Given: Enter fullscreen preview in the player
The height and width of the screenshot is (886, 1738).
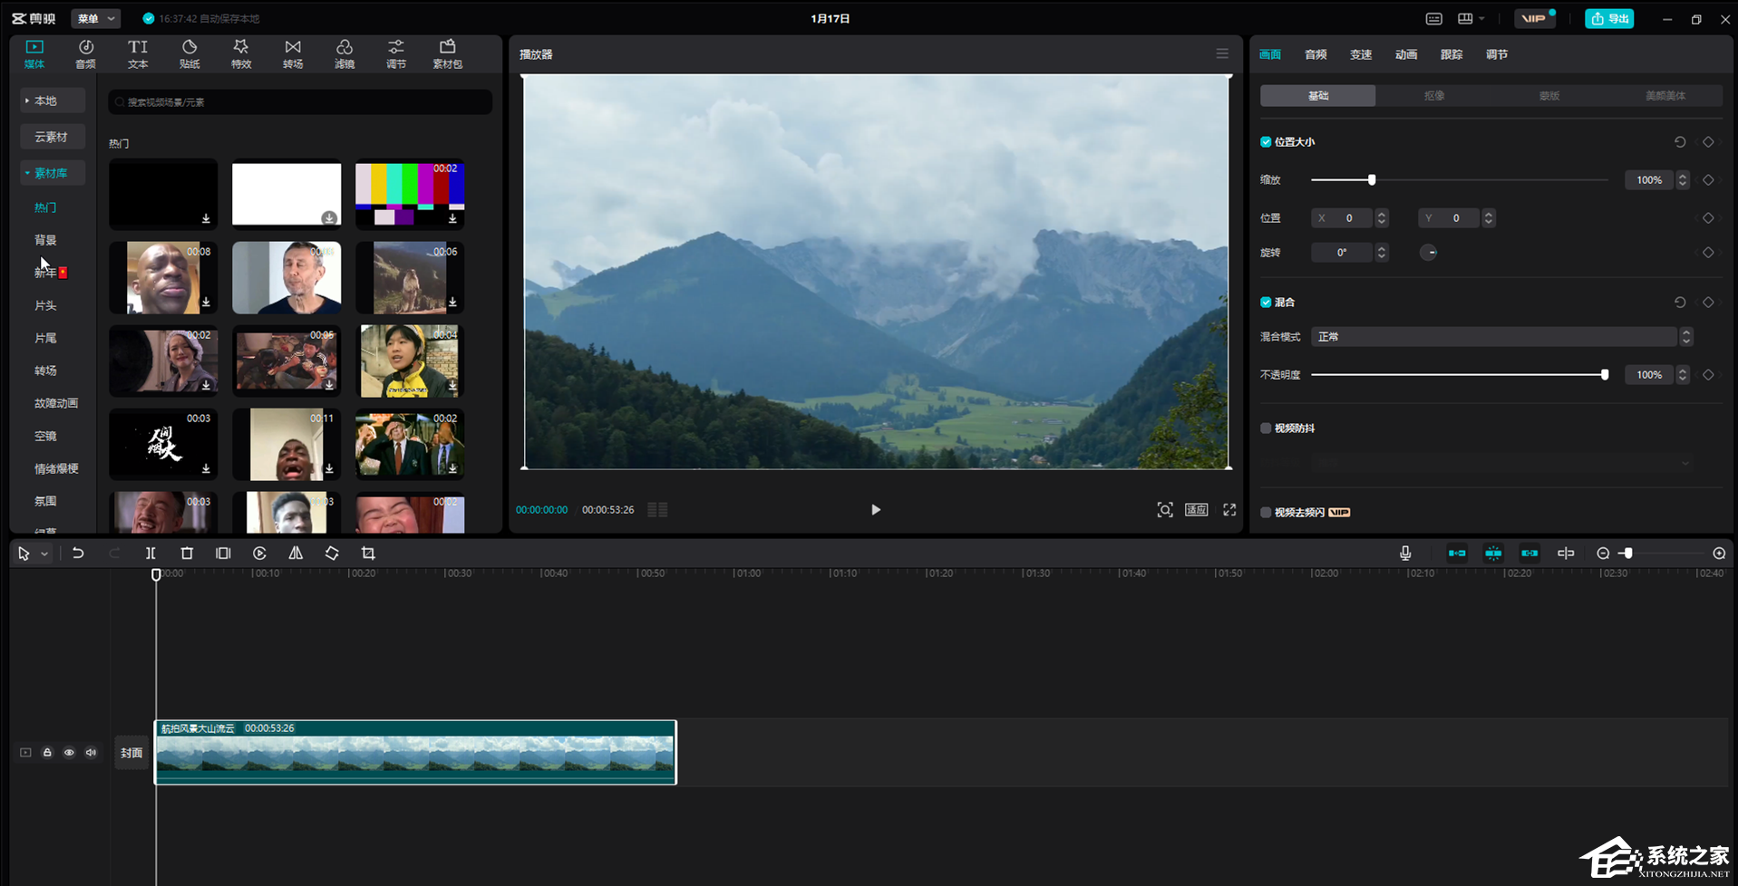Looking at the screenshot, I should coord(1229,510).
